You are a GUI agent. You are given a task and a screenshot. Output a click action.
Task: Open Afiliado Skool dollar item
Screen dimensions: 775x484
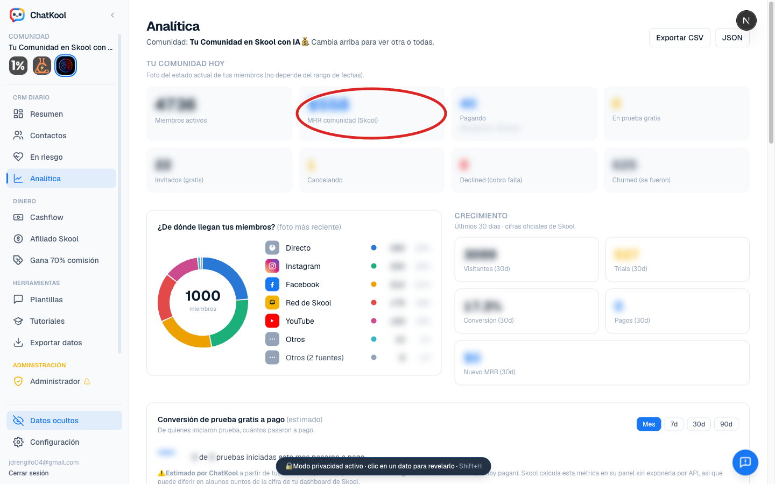click(61, 239)
